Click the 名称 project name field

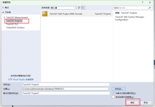click(66, 85)
